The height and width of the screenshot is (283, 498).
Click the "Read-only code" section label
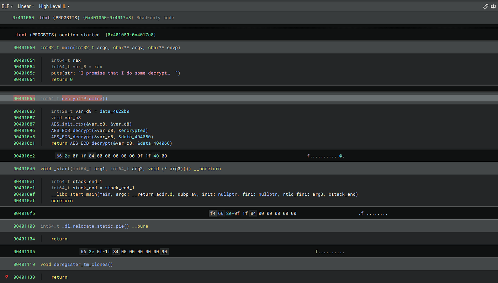click(155, 18)
